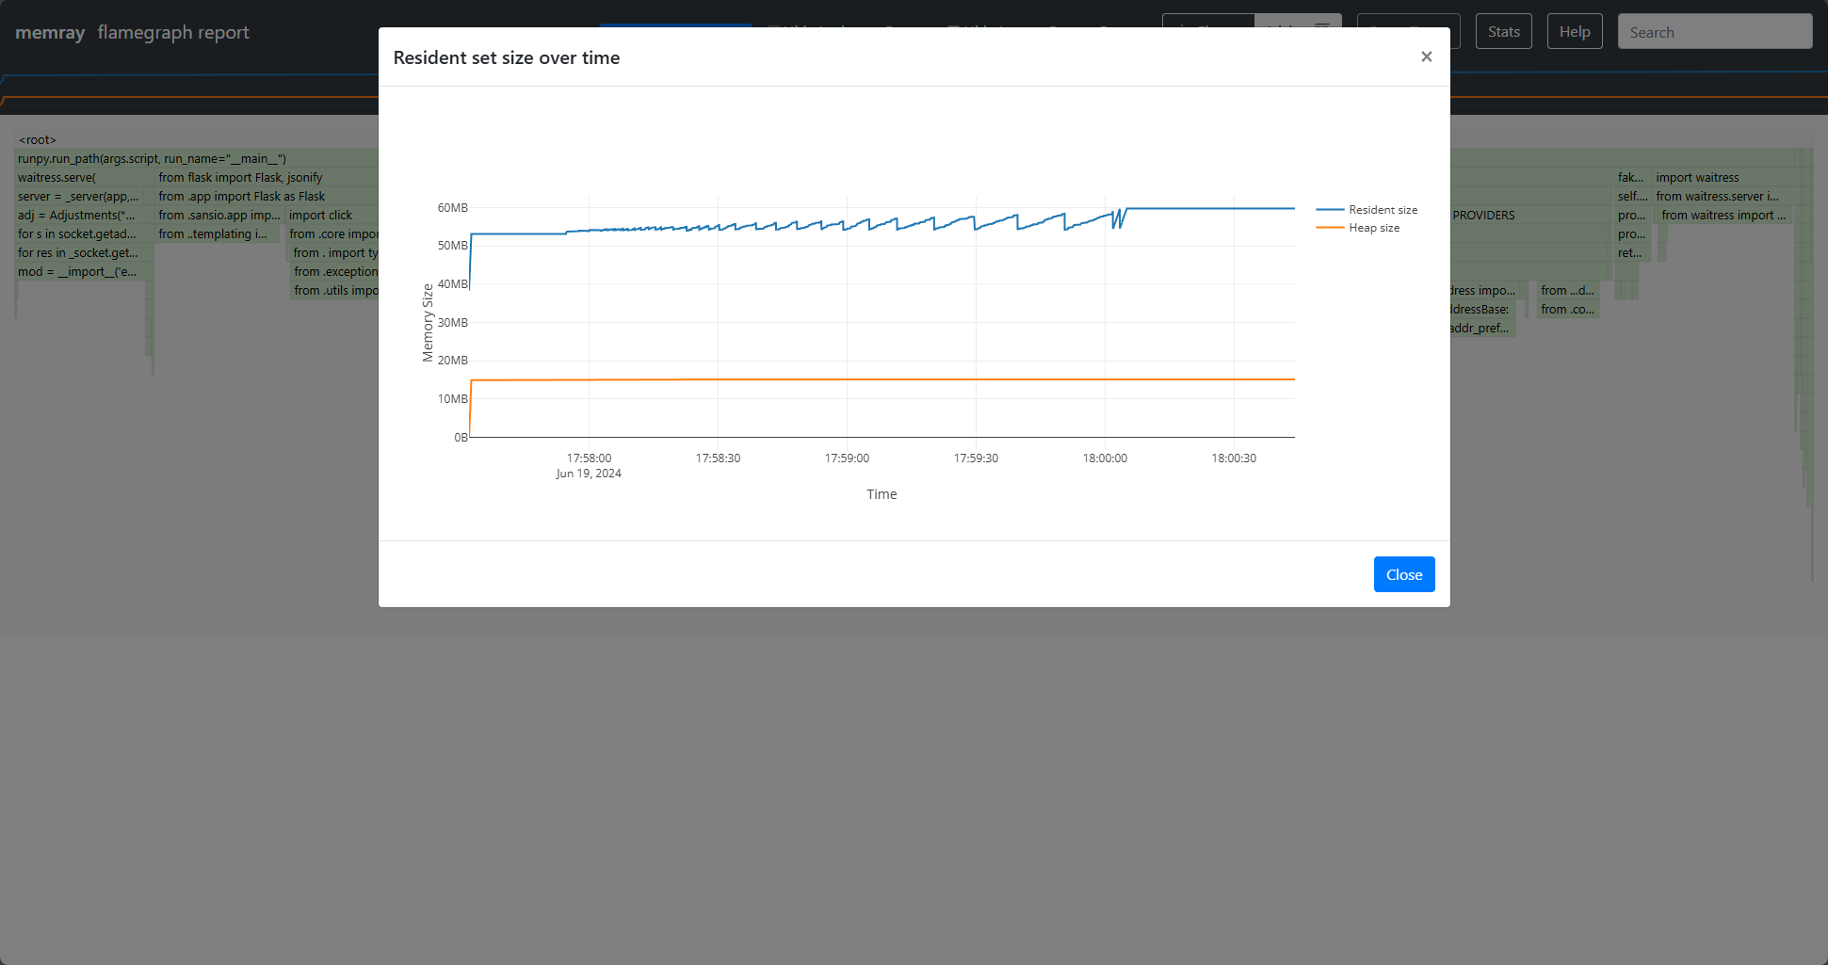Screen dimensions: 1828x965
Task: Click the Memory Size axis title
Action: [x=428, y=323]
